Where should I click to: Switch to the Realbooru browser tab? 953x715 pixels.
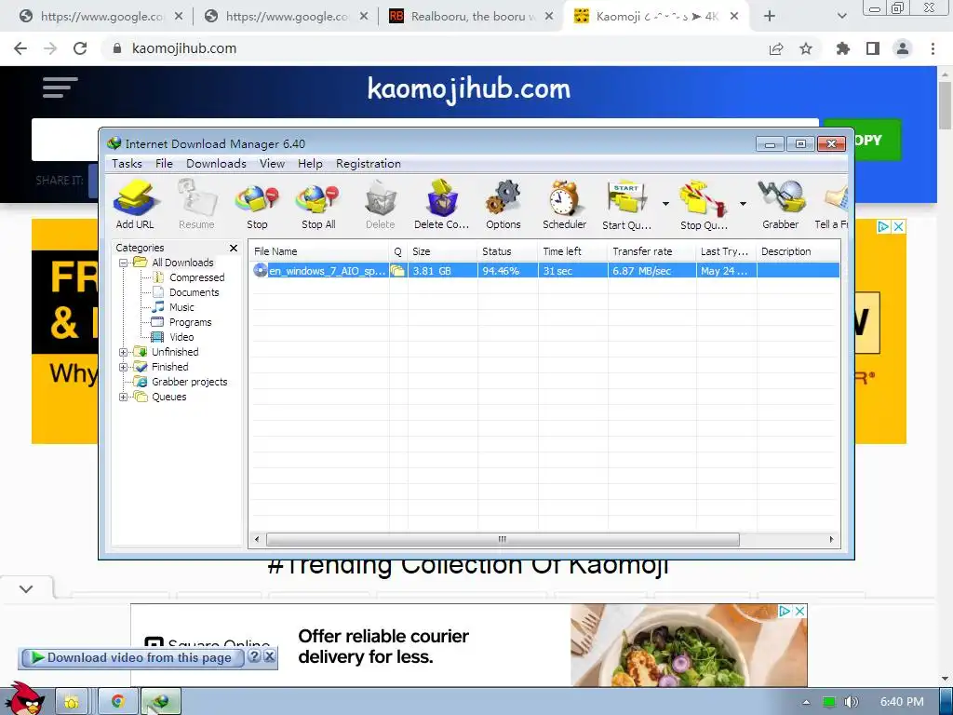click(470, 17)
